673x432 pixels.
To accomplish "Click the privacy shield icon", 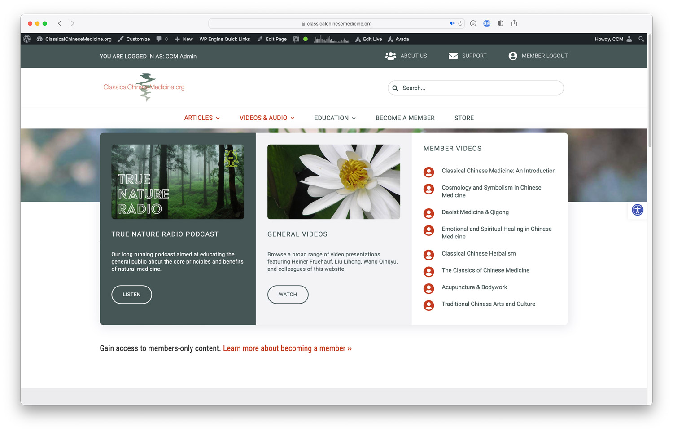I will pyautogui.click(x=501, y=23).
